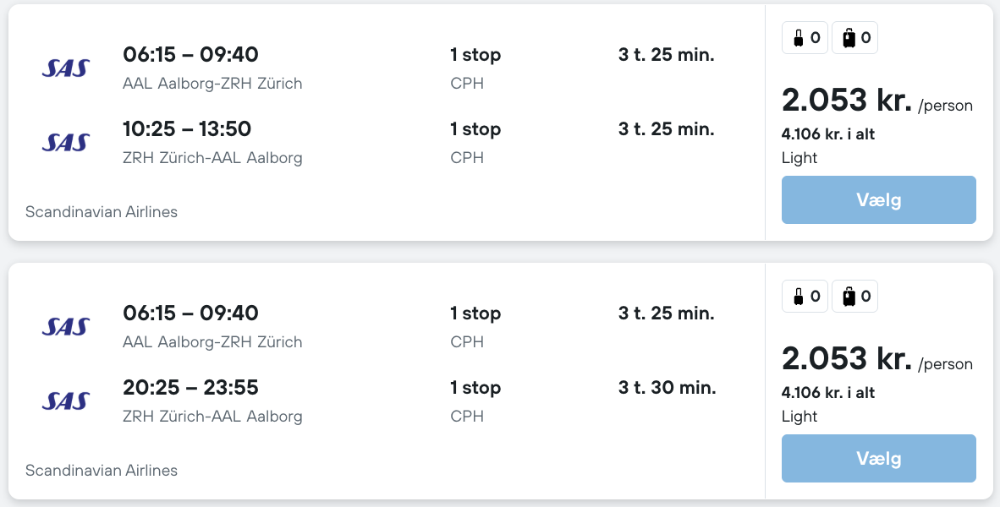Click carry-on baggage icon in second result
The image size is (1000, 507).
(798, 297)
